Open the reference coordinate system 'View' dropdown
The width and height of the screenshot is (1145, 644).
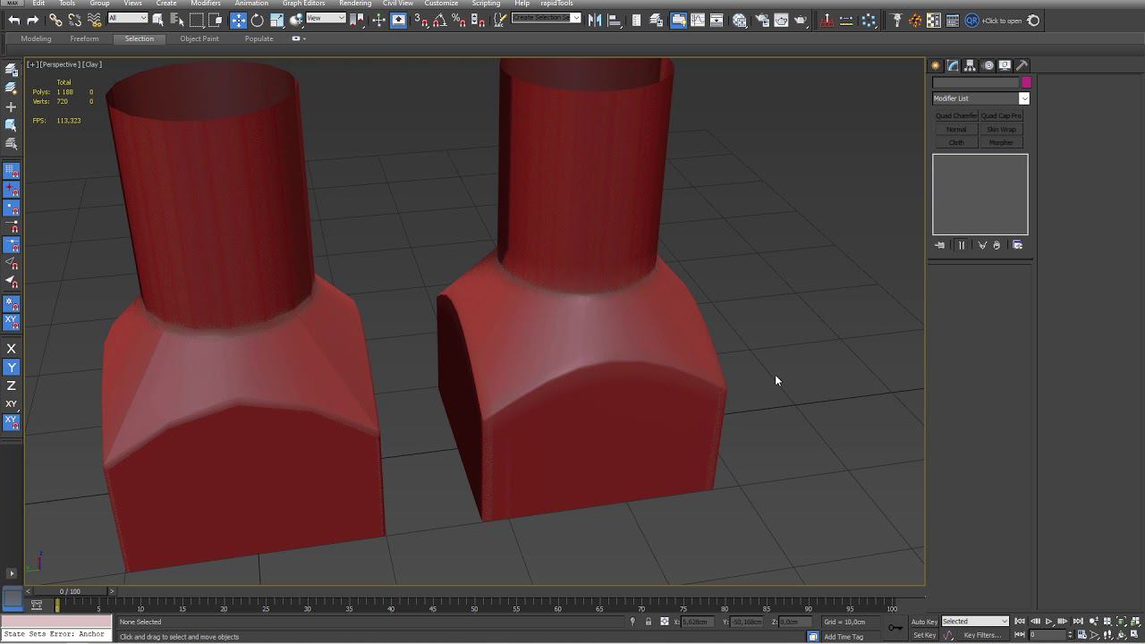[326, 19]
